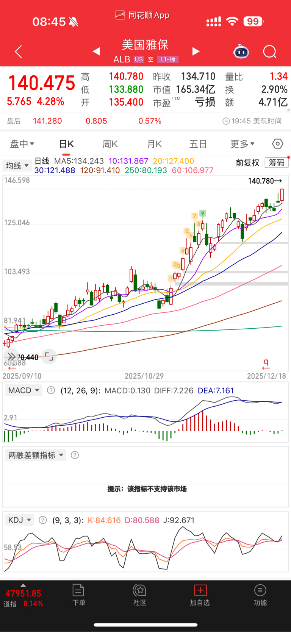The width and height of the screenshot is (291, 632).
Task: Open the 两融差额指标 indicator dropdown
Action: [x=36, y=455]
